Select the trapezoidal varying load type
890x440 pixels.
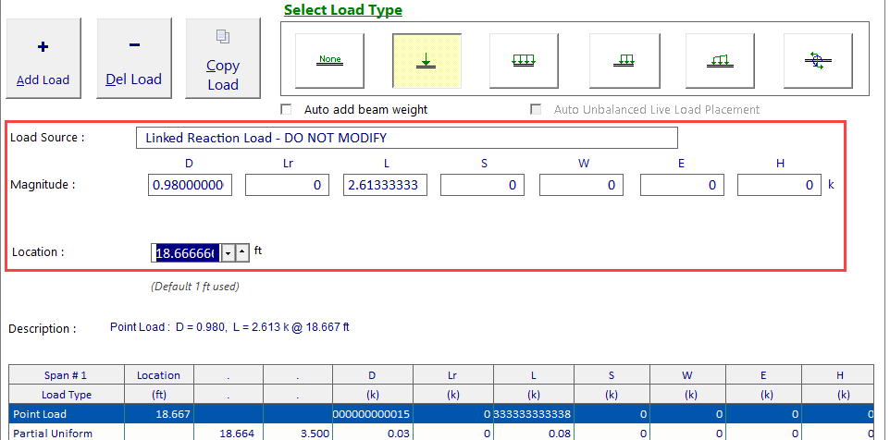pos(720,60)
